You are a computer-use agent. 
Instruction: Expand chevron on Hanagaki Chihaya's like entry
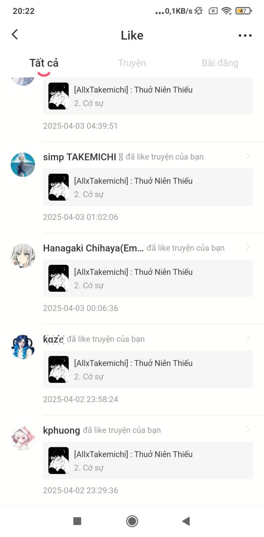(x=248, y=247)
